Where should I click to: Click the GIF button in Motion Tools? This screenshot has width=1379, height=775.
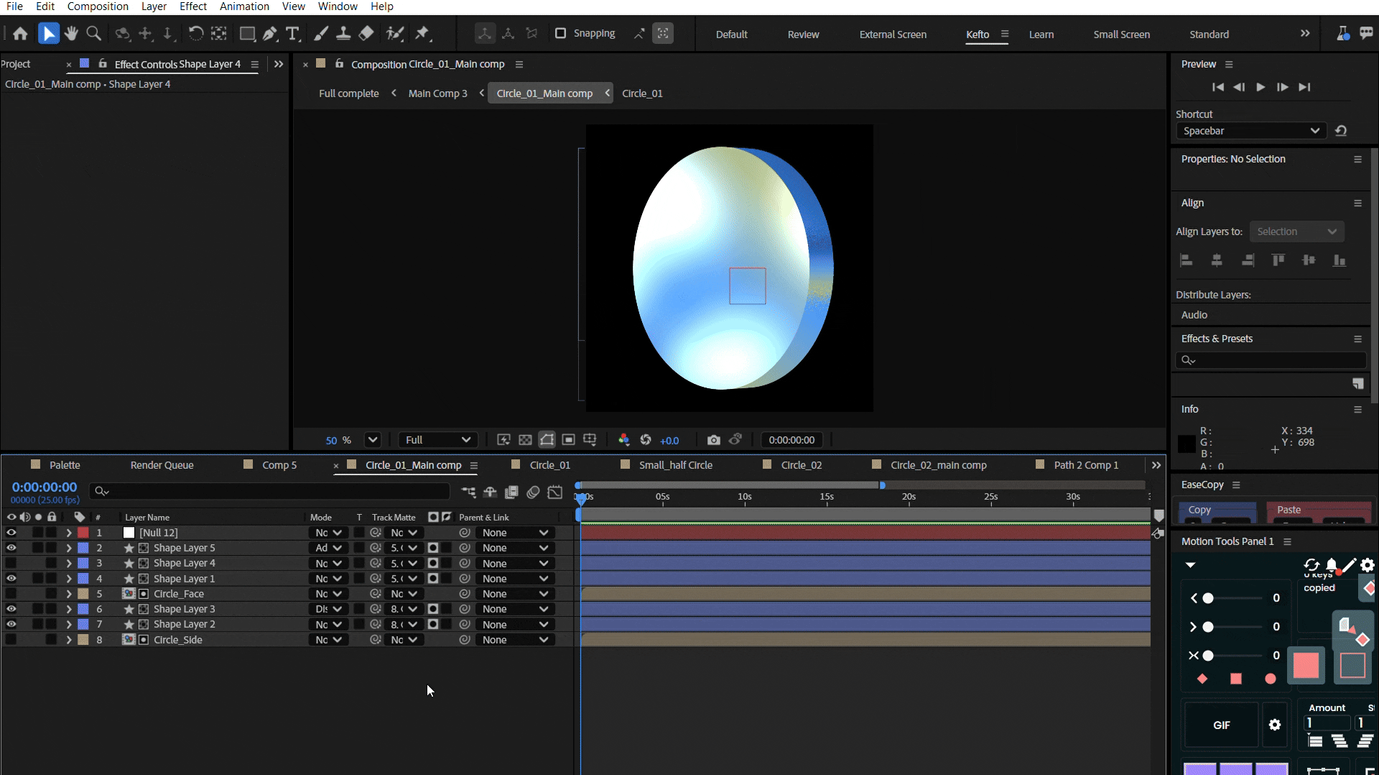(1221, 725)
